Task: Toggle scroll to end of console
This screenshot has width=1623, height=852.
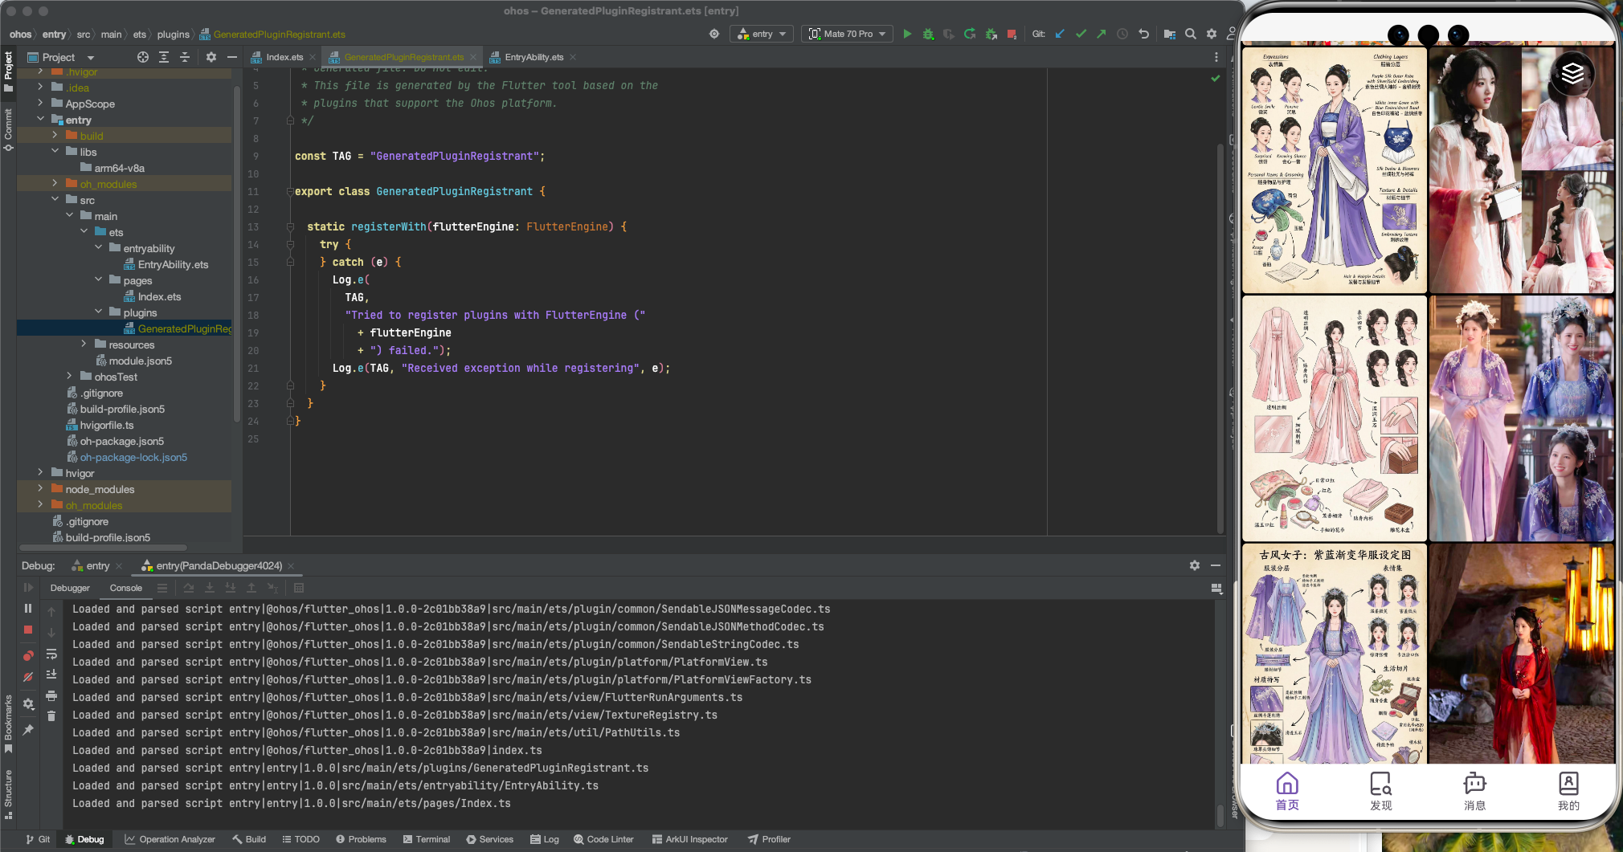Action: pos(51,675)
